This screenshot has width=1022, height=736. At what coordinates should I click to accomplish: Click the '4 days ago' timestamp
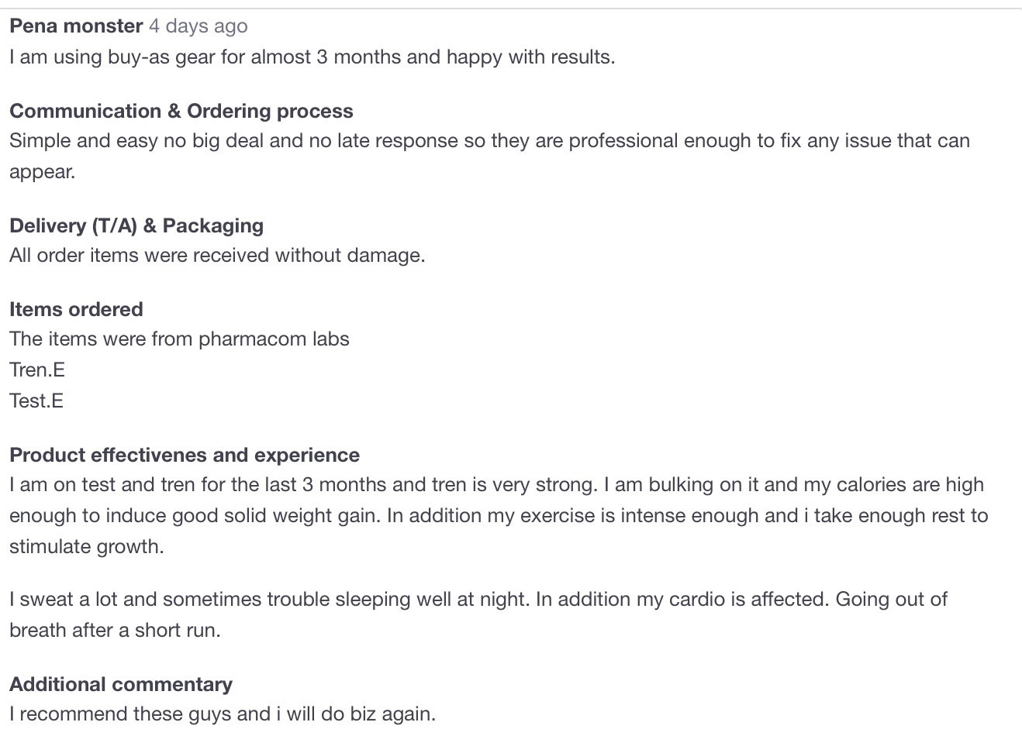pyautogui.click(x=199, y=26)
